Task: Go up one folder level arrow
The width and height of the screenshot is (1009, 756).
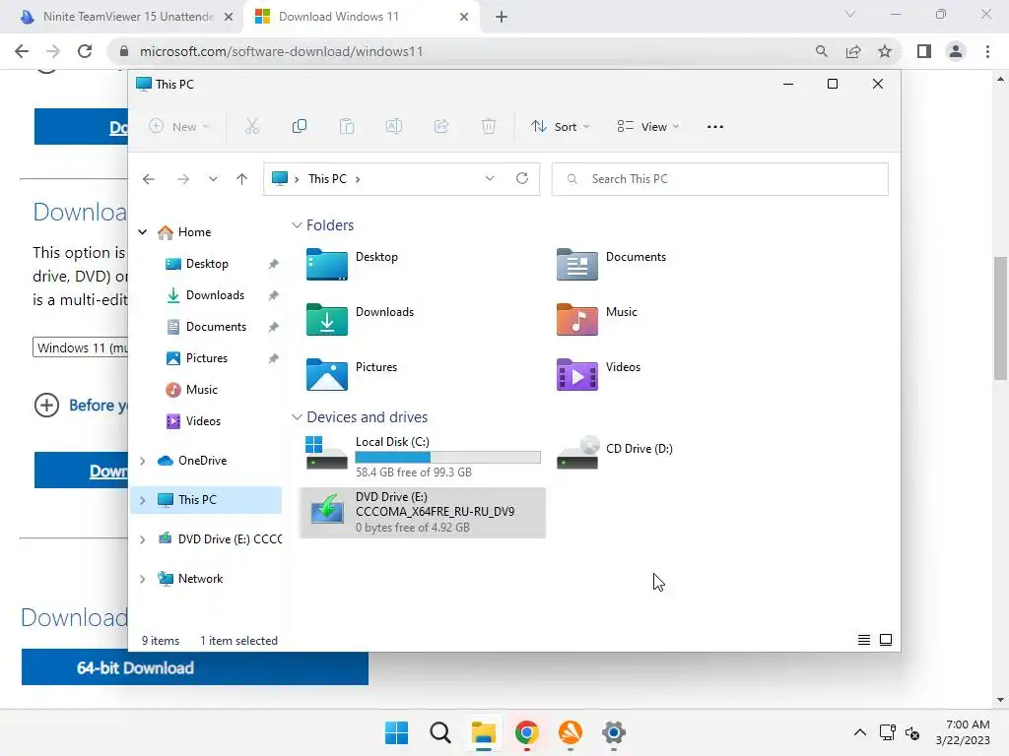Action: pos(242,179)
